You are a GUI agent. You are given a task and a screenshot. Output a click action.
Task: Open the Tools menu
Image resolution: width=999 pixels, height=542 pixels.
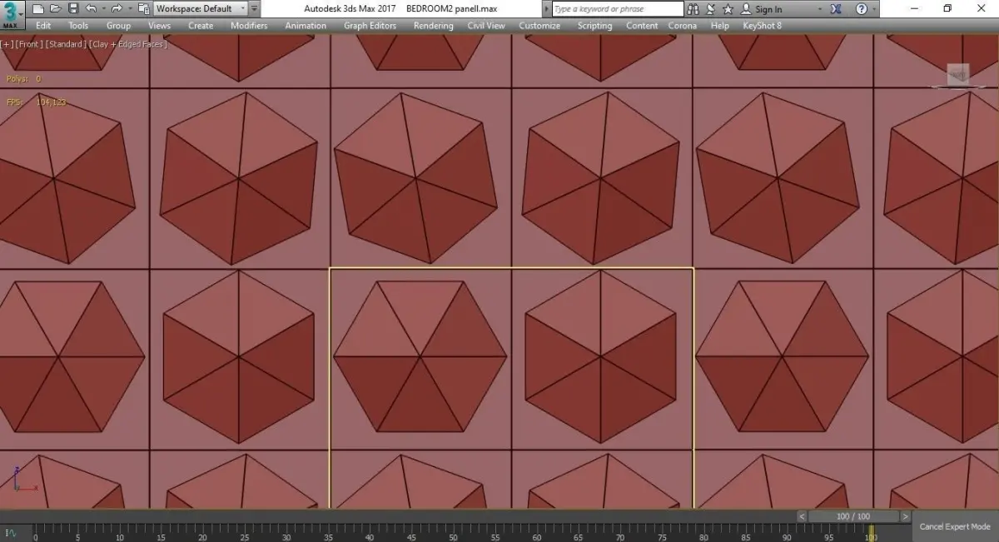pyautogui.click(x=78, y=26)
